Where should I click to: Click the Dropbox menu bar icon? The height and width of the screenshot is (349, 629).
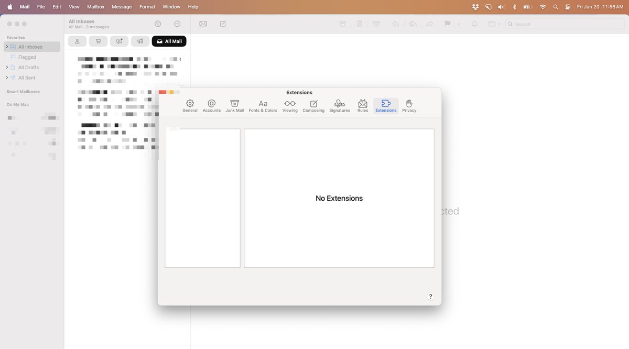[475, 7]
